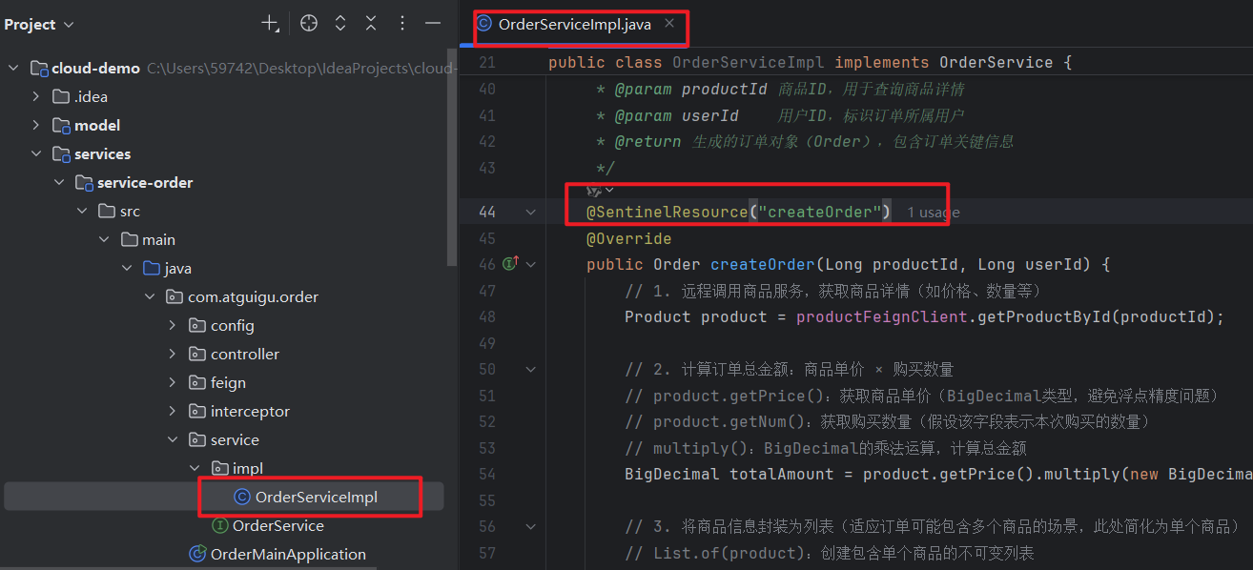Click the Select Opened File target icon
This screenshot has height=570, width=1253.
click(308, 24)
